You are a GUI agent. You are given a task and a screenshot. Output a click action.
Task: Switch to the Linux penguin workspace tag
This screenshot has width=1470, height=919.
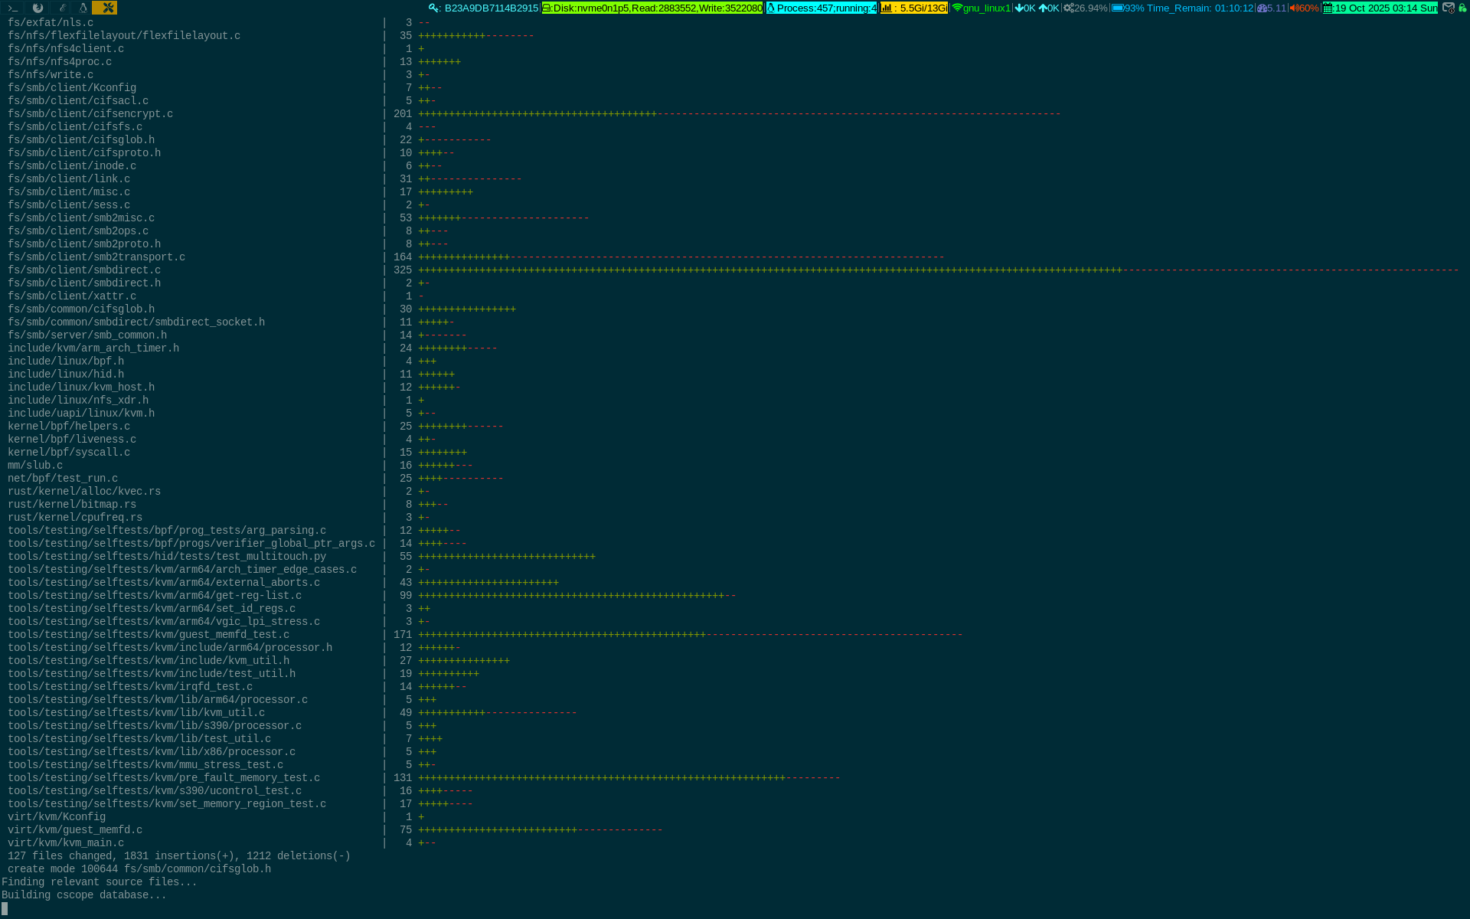(x=83, y=8)
